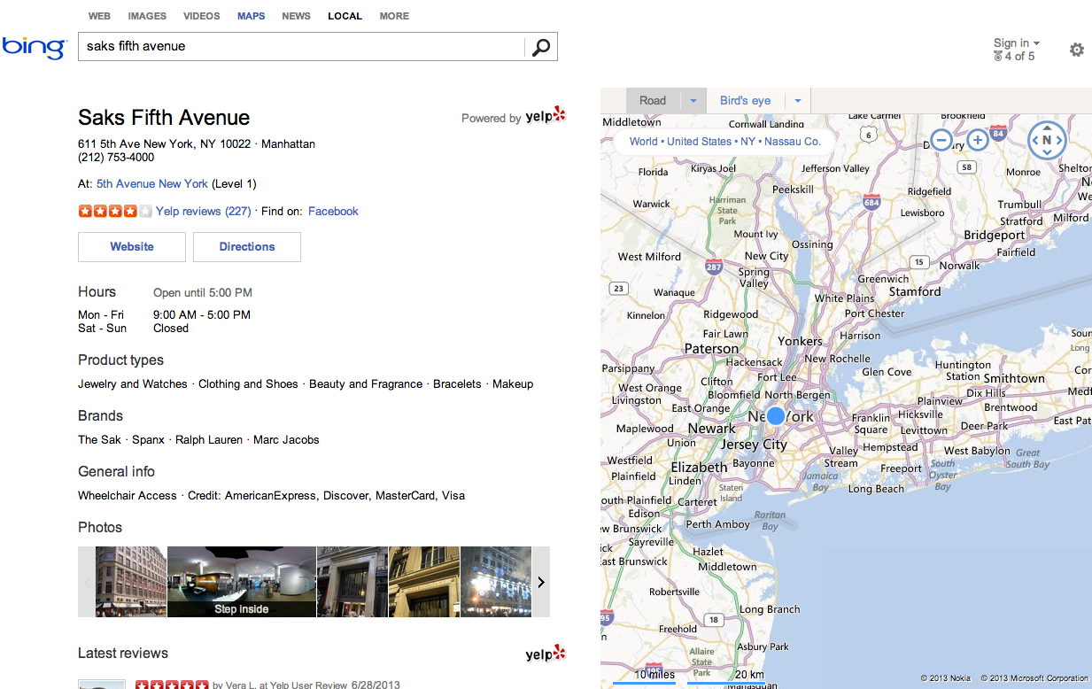Image resolution: width=1092 pixels, height=689 pixels.
Task: Show previous photos with left arrow
Action: click(87, 582)
